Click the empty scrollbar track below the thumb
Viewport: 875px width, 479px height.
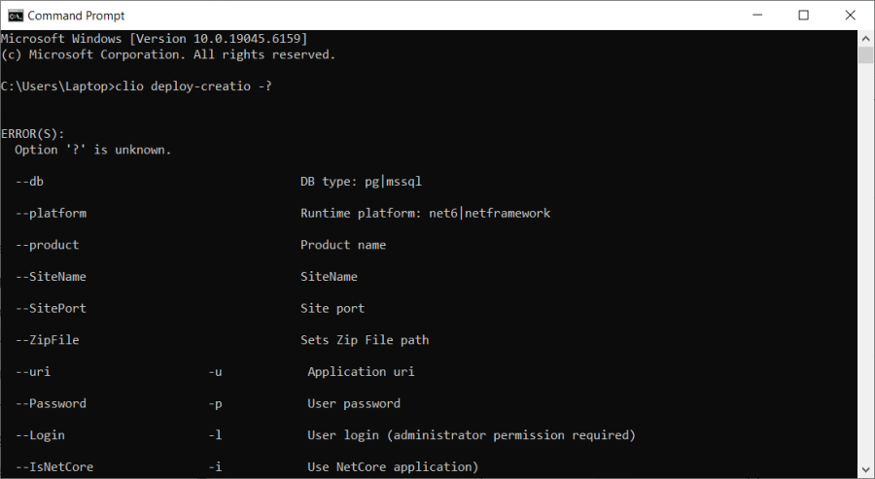click(866, 291)
